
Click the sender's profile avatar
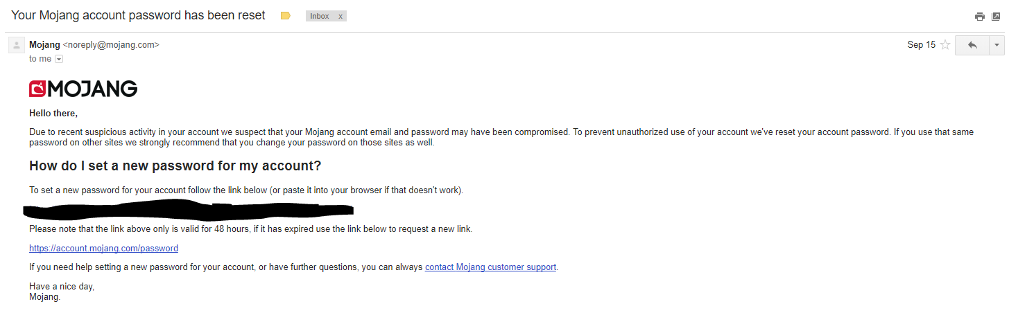coord(16,45)
